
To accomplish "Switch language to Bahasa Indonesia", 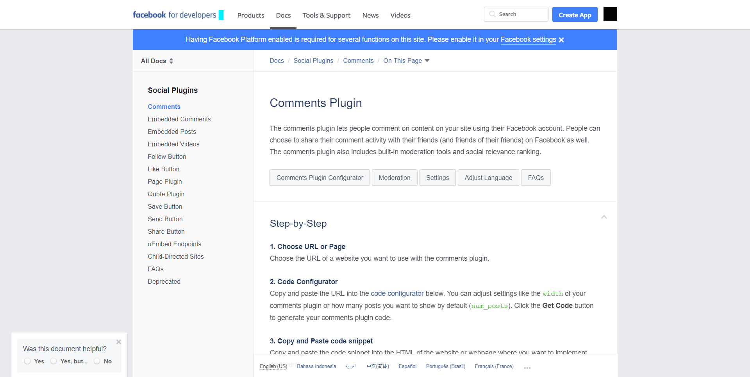I will point(316,366).
